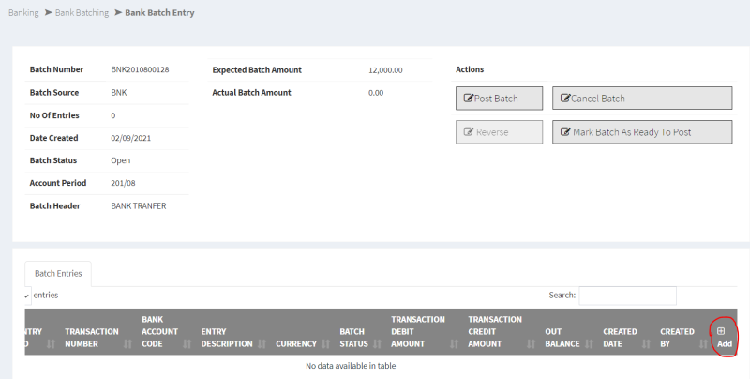
Task: Open the Batch Entries tab
Action: click(x=58, y=274)
